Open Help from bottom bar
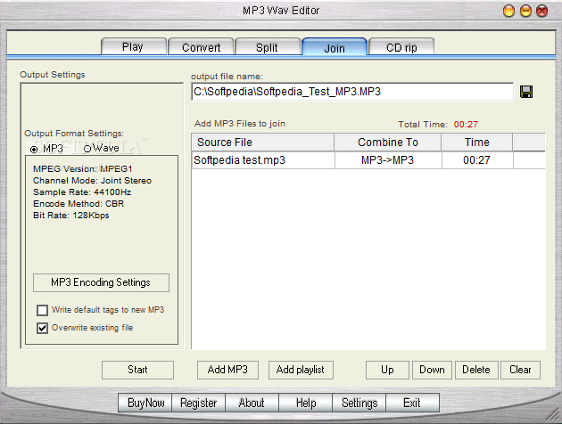 coord(306,403)
